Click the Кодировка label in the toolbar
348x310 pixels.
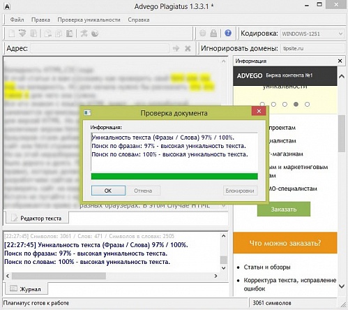coord(259,34)
